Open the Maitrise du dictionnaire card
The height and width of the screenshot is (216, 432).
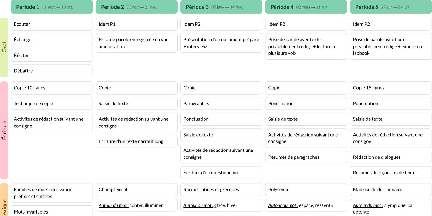[391, 190]
